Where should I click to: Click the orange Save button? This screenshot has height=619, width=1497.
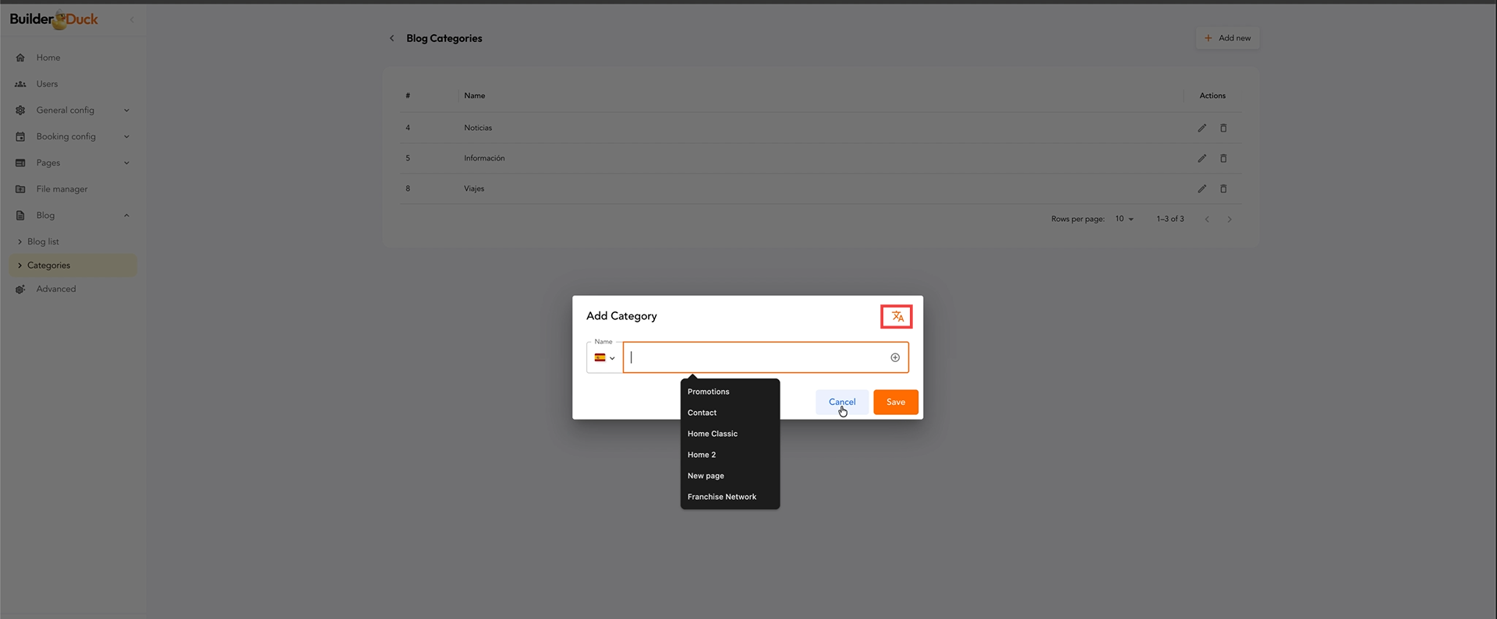pyautogui.click(x=895, y=403)
